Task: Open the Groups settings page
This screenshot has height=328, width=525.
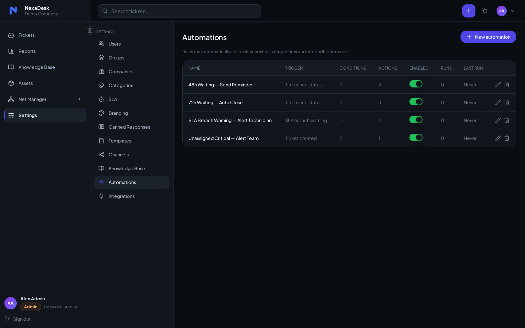Action: [132, 58]
